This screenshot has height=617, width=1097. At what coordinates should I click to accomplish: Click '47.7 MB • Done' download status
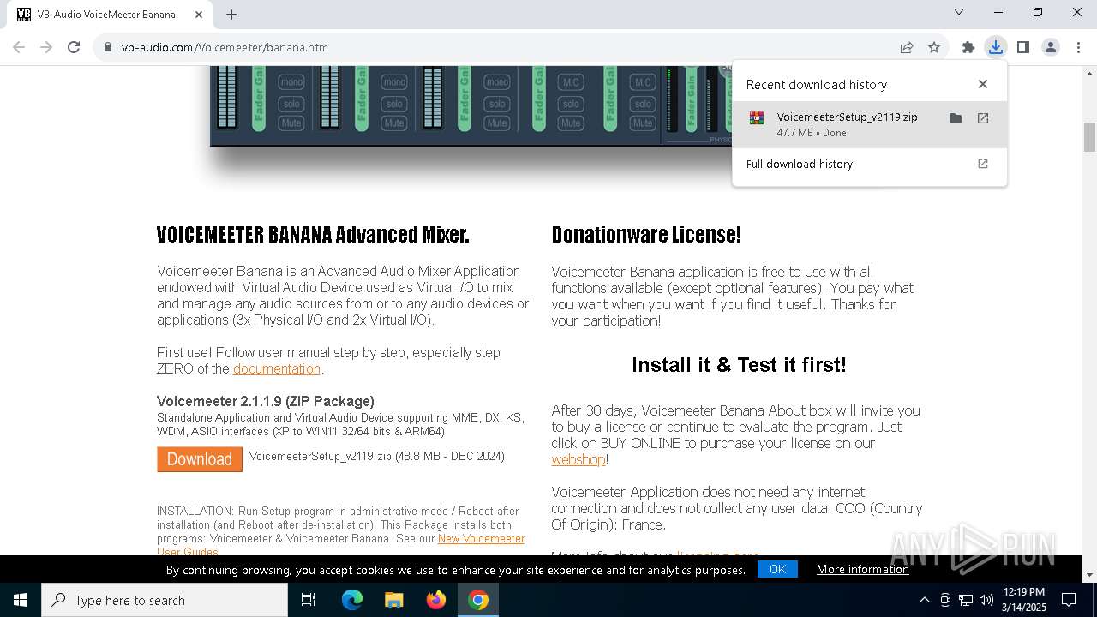coord(812,133)
